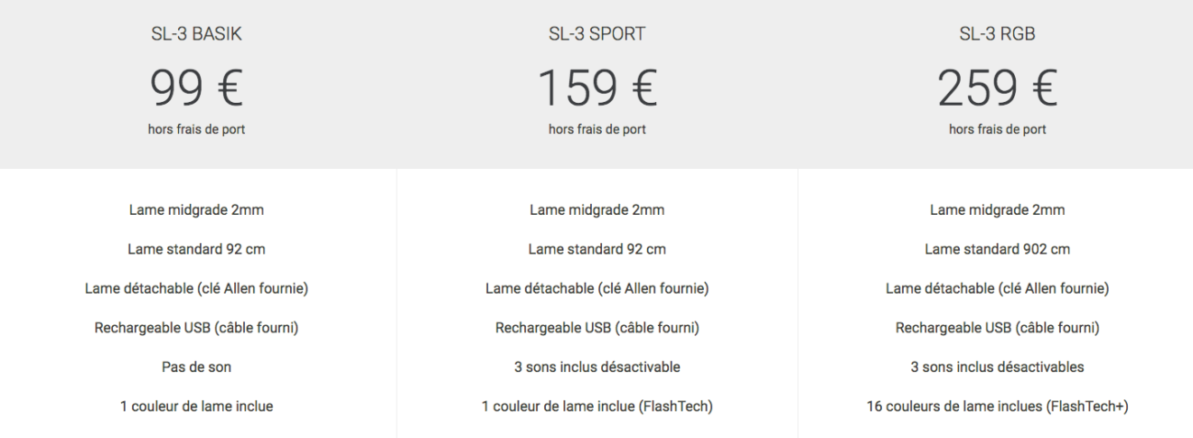Select "3 sons inclus désactivable" in SPORT column

[x=596, y=368]
